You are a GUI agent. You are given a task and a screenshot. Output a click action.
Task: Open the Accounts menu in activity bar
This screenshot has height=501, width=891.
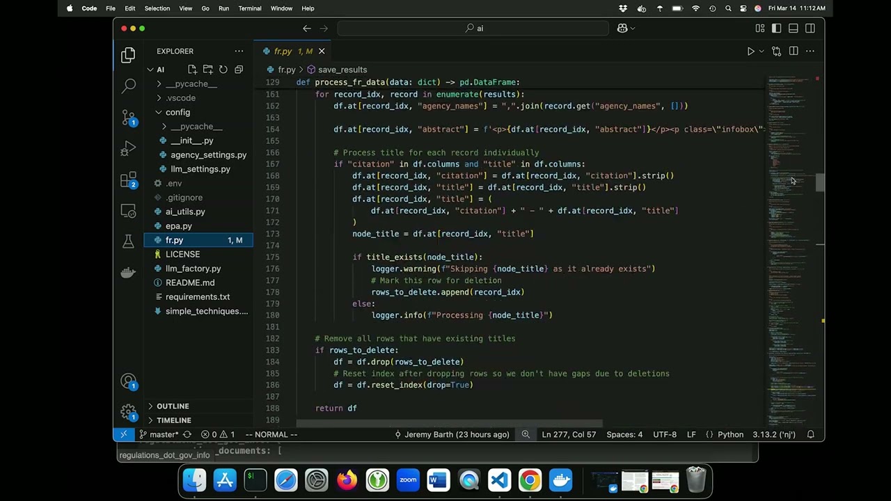[x=128, y=381]
